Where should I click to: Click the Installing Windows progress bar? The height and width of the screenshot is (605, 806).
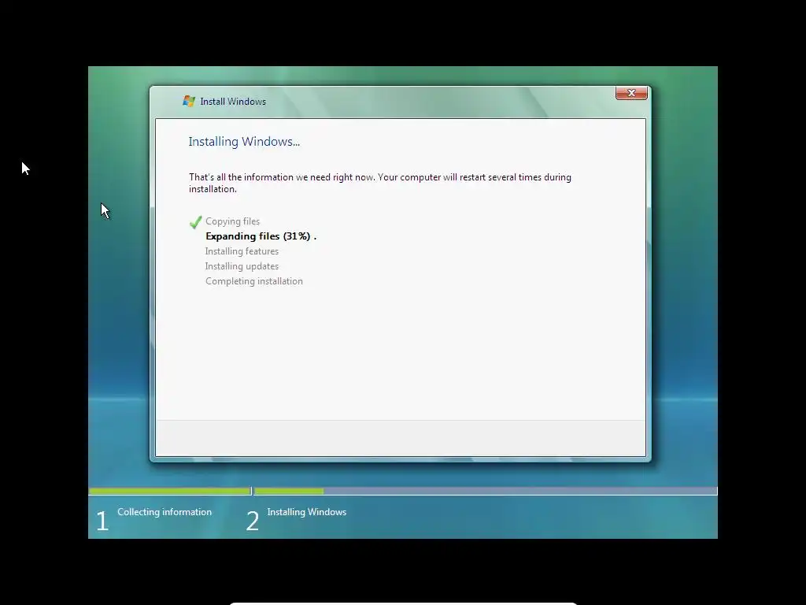(x=485, y=492)
